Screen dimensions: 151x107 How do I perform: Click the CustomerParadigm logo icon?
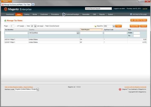(64, 14)
